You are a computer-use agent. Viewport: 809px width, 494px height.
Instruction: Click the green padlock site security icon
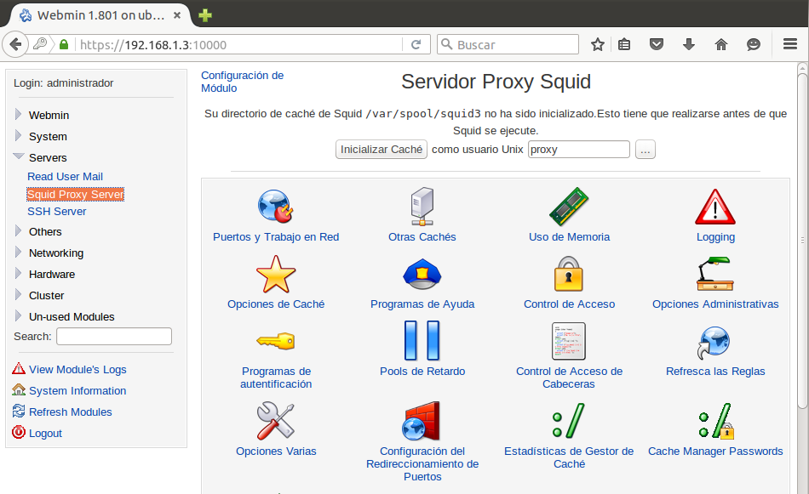(64, 45)
